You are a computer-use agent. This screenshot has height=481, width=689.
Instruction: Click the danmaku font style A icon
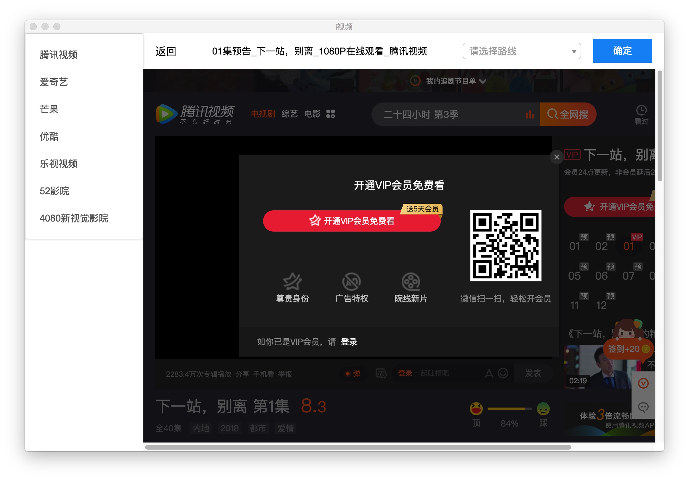[489, 373]
